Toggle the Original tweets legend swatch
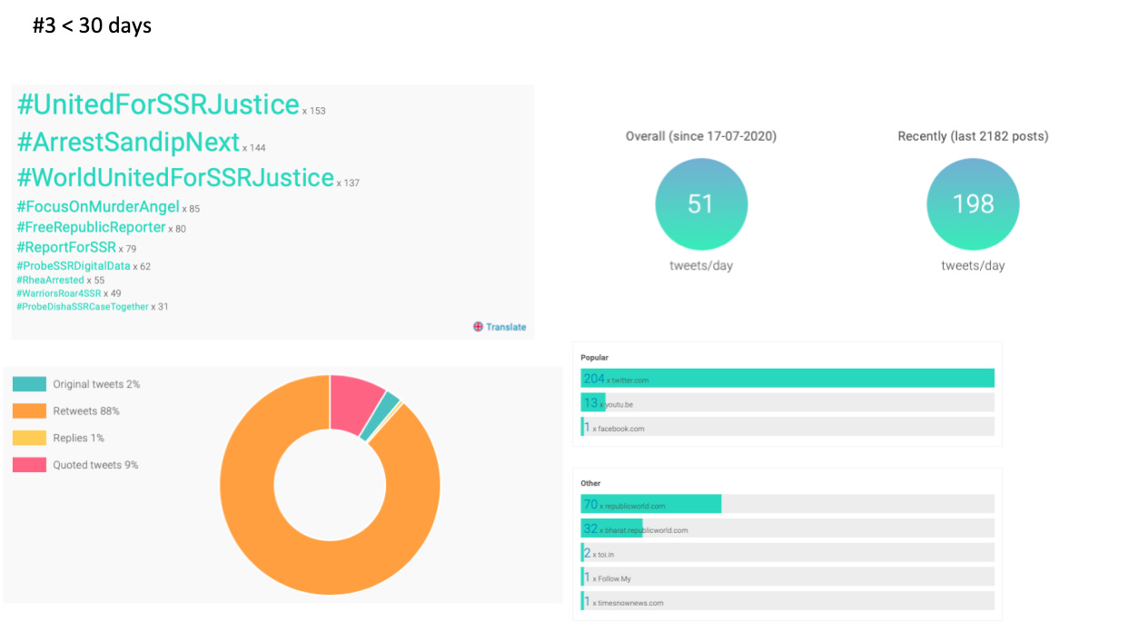Screen dimensions: 1138x632 tap(29, 384)
